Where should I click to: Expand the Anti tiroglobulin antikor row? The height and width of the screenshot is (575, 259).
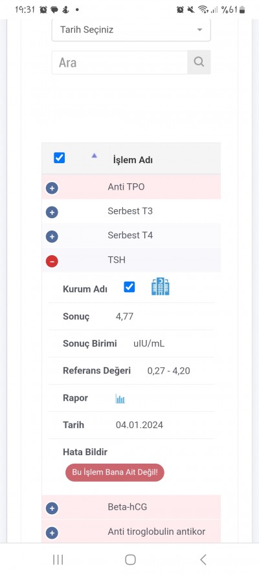pyautogui.click(x=52, y=532)
